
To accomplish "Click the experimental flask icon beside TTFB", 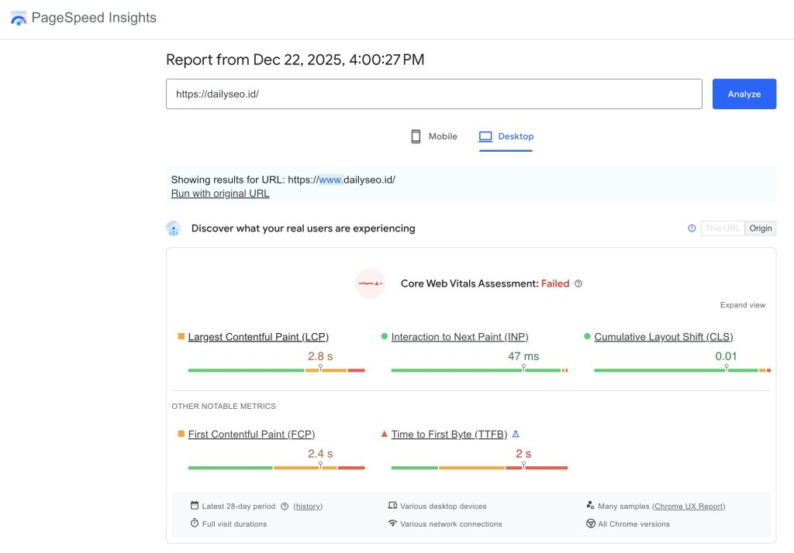I will point(516,434).
